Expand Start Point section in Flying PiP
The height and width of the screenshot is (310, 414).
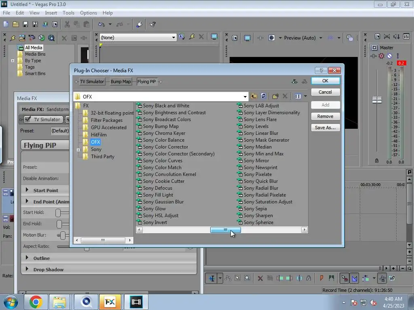tap(27, 190)
